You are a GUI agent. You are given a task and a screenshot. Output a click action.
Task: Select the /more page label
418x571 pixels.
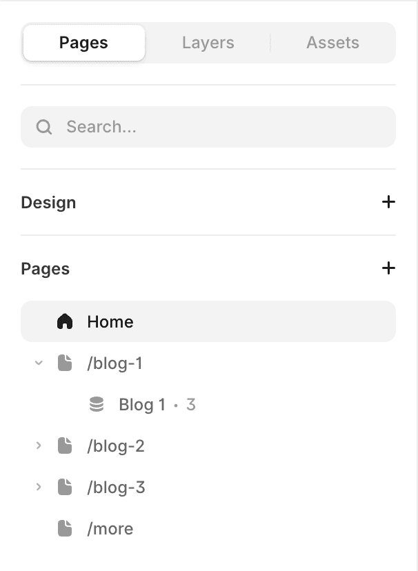[110, 529]
